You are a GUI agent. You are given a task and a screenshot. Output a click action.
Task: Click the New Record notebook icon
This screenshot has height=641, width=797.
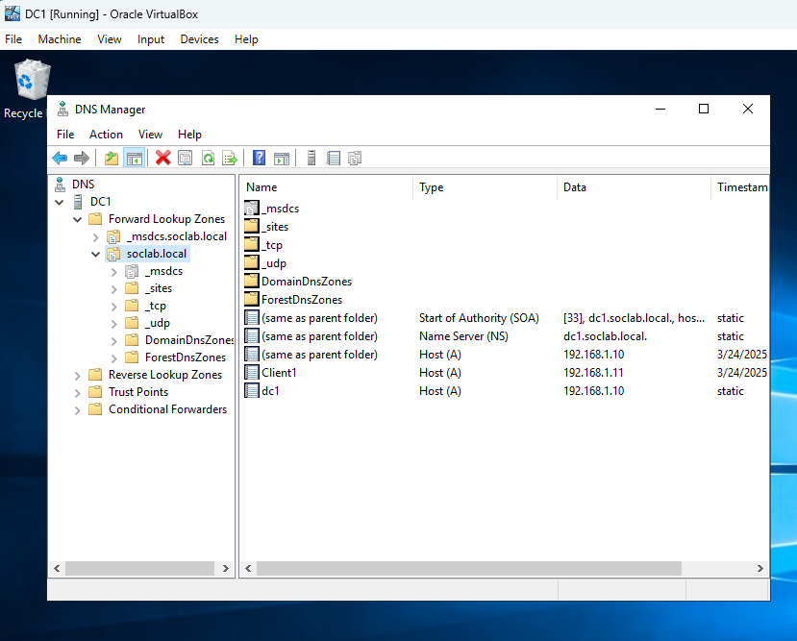[x=334, y=159]
